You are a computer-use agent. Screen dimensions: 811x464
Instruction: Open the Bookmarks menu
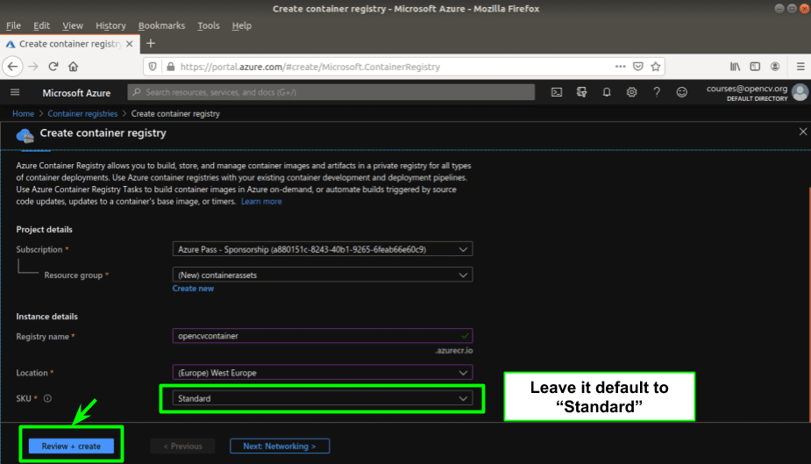[161, 25]
